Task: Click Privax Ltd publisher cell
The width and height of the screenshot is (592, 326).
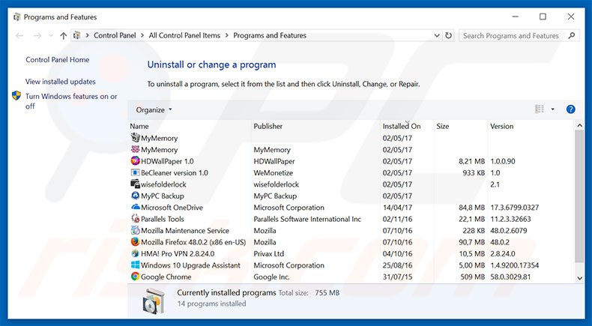Action: click(269, 254)
